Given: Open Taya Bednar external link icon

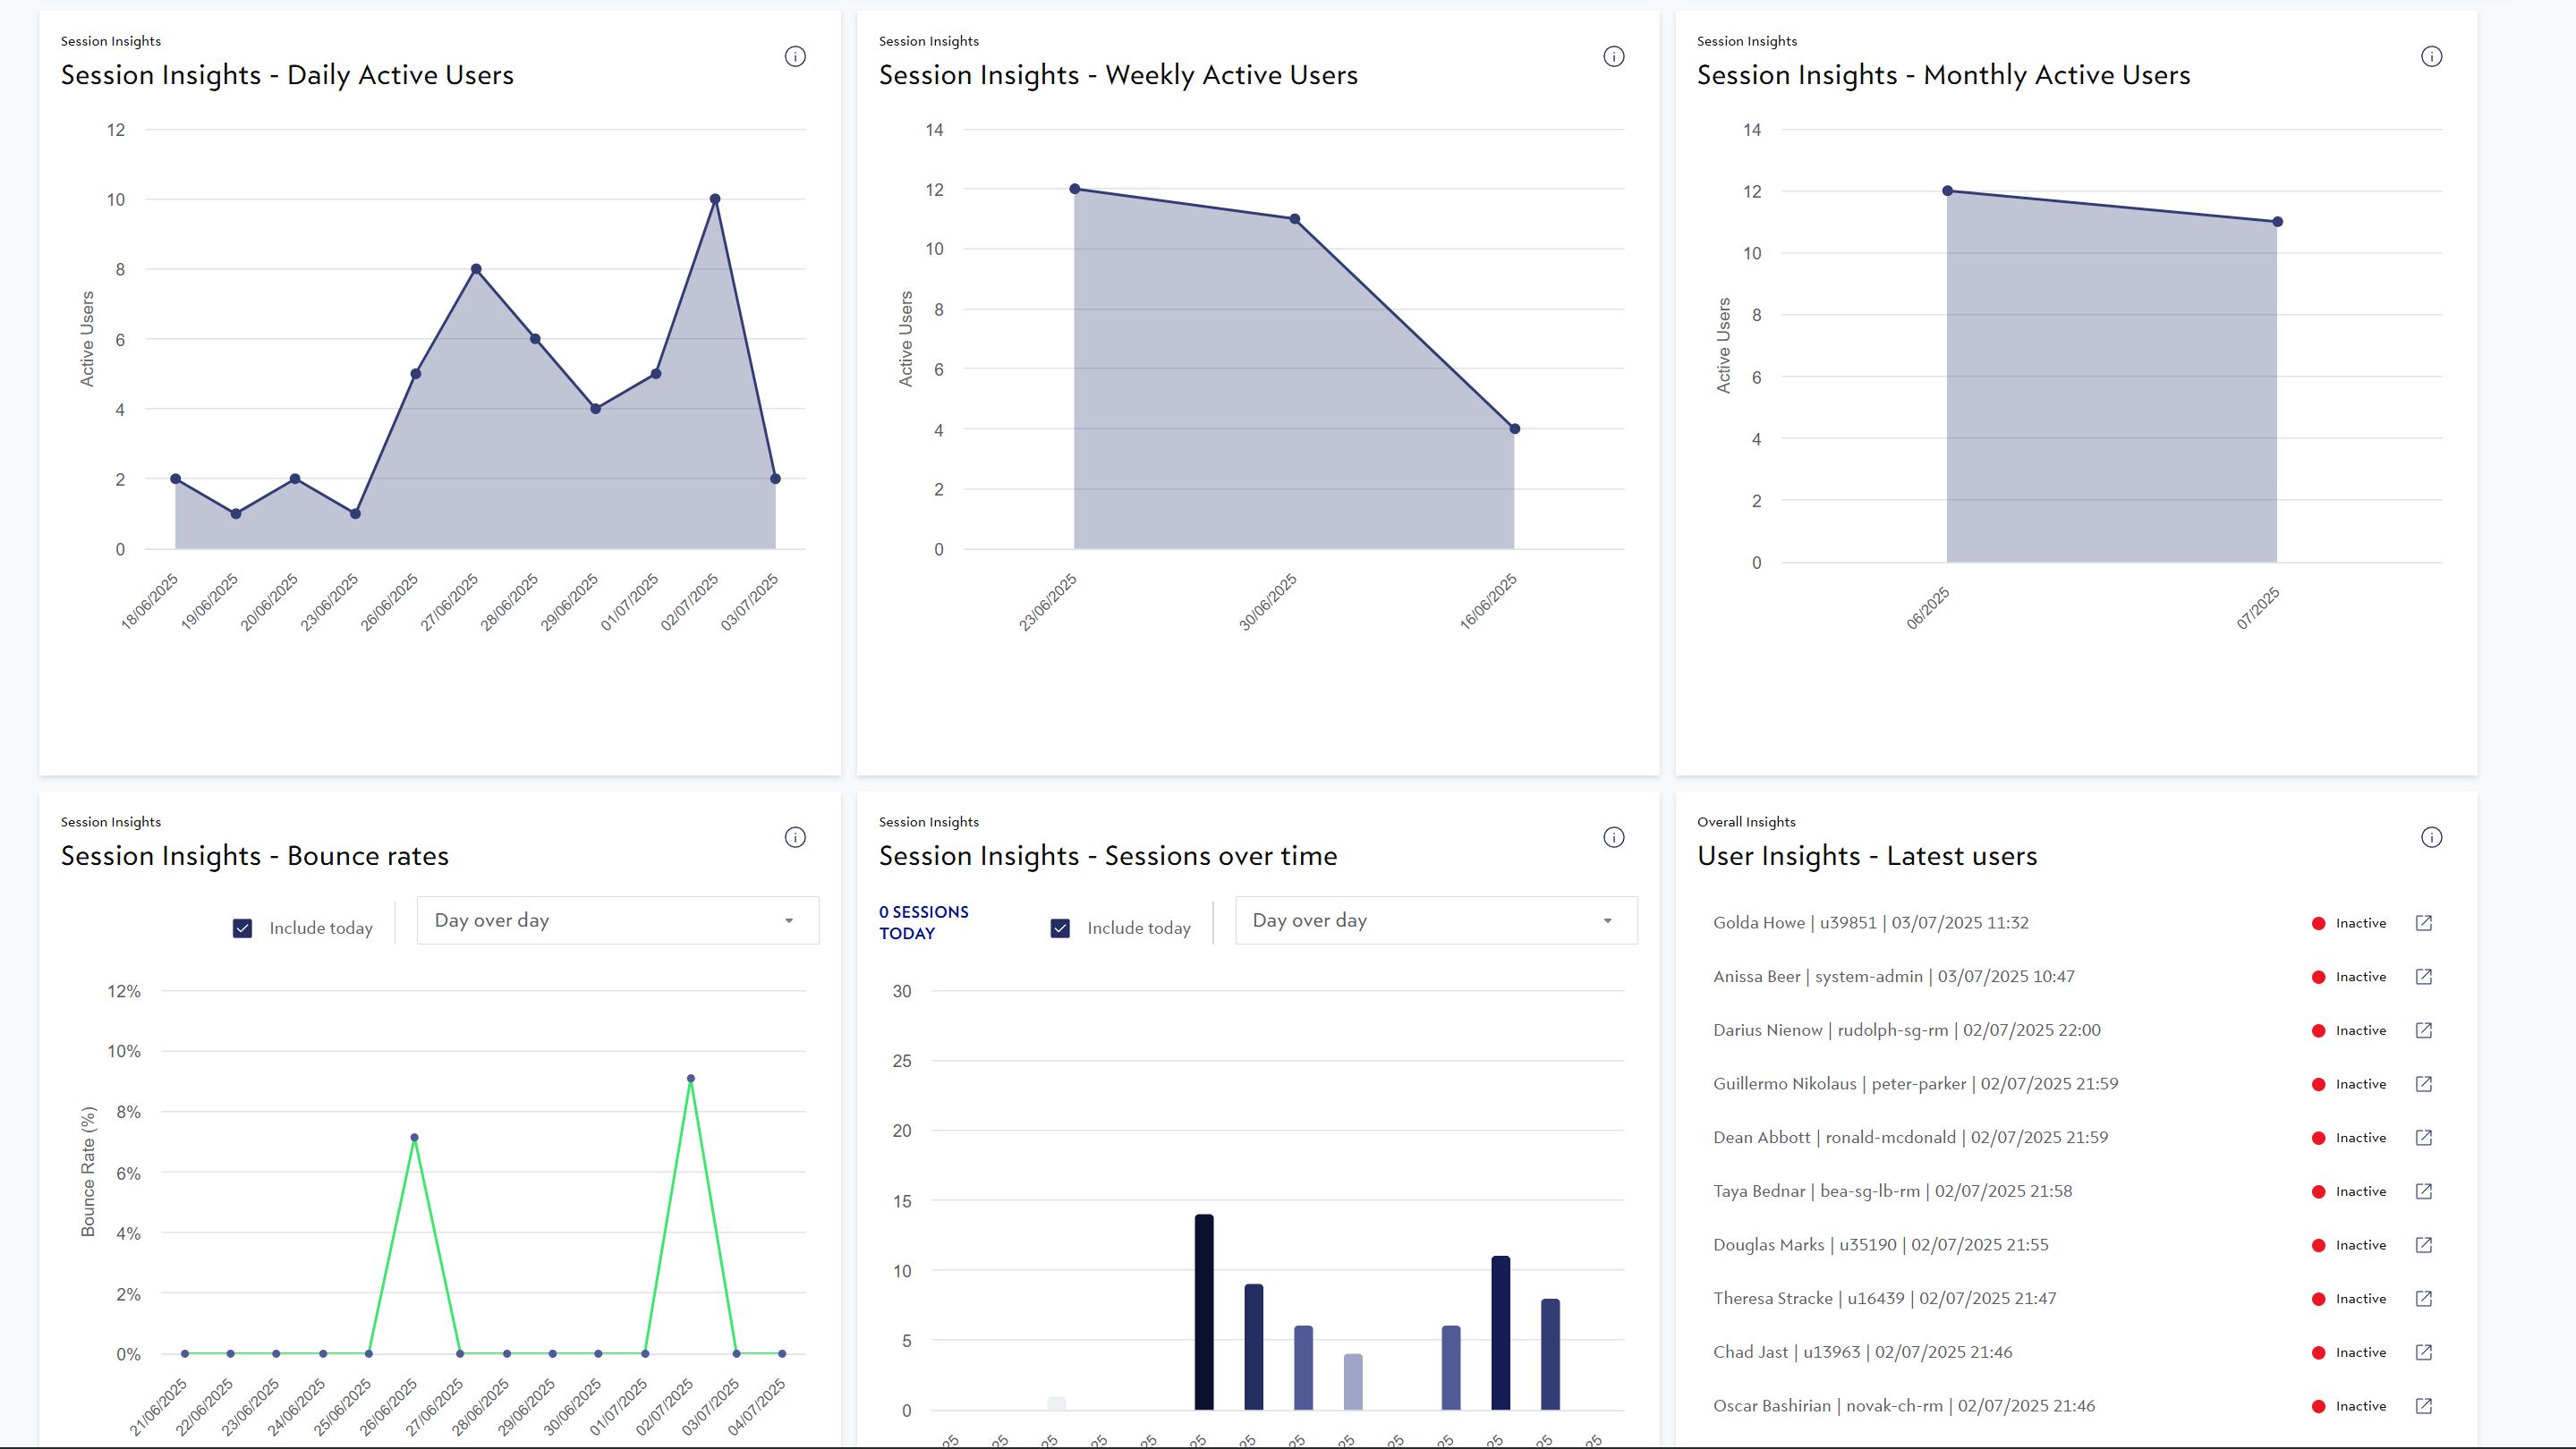Looking at the screenshot, I should [x=2424, y=1191].
